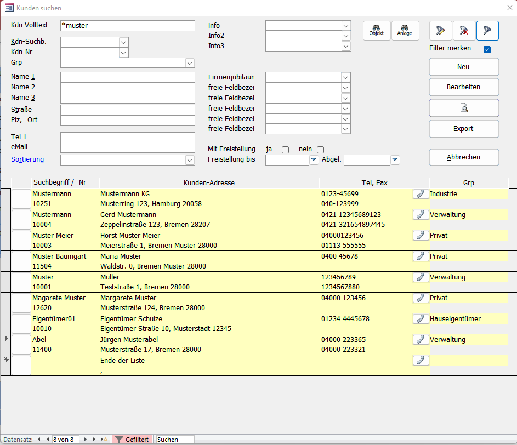
Task: Expand the Sortierung dropdown
Action: (190, 160)
